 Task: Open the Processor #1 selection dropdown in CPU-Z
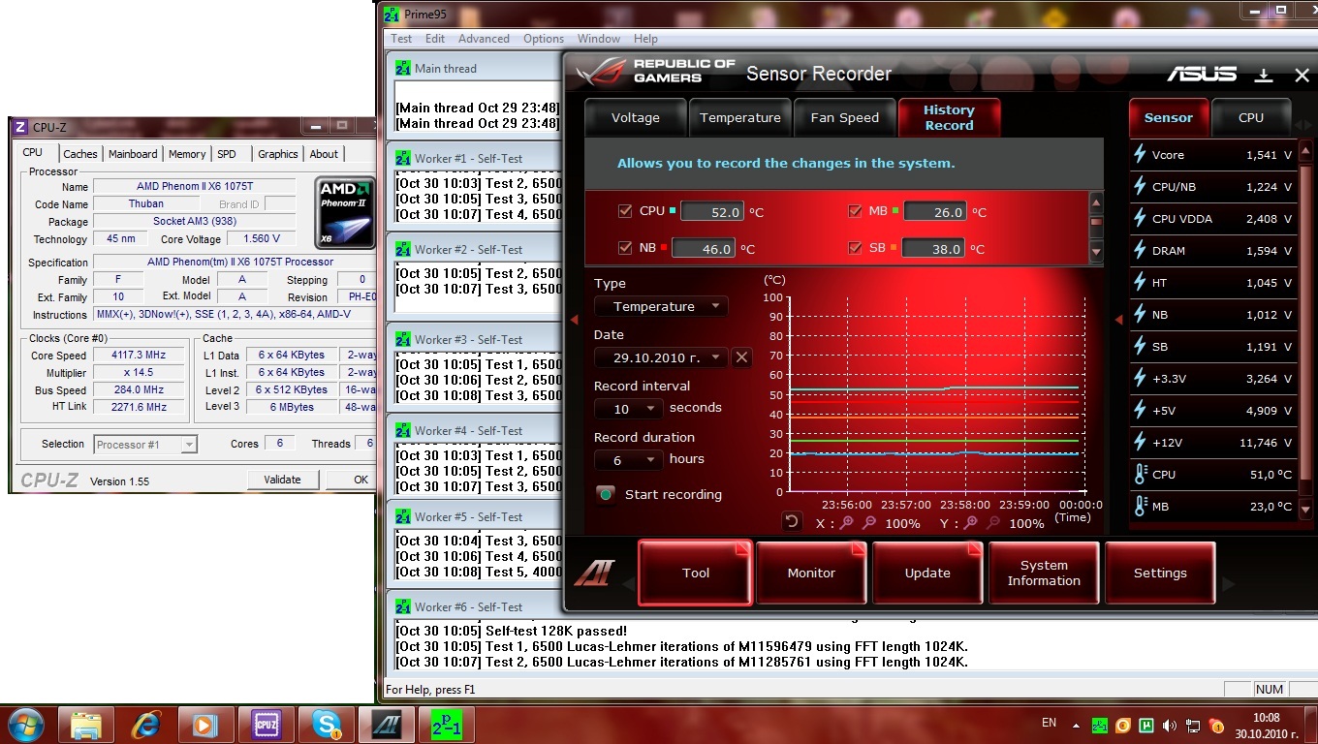coord(145,445)
